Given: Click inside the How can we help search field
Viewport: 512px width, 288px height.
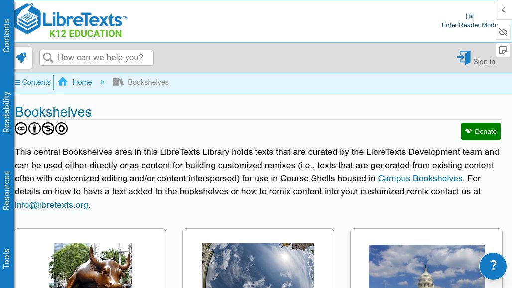Looking at the screenshot, I should click(100, 57).
